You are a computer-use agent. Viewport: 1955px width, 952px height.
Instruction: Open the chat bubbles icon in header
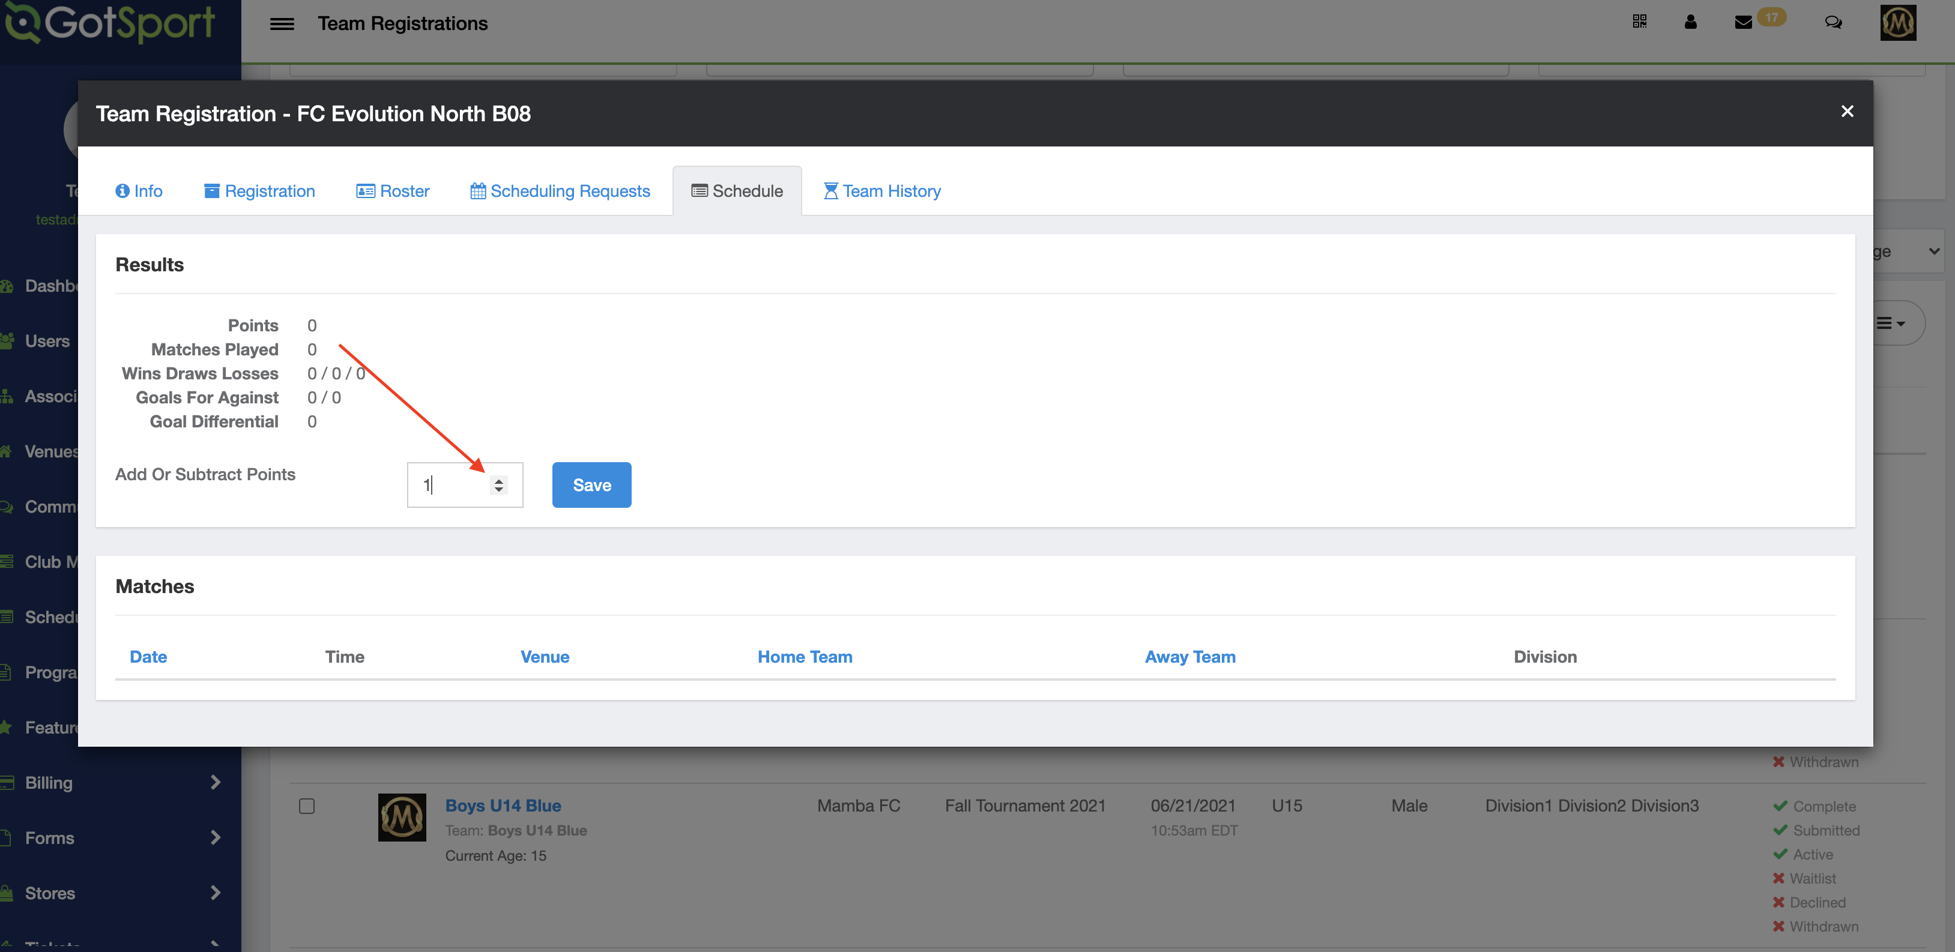tap(1833, 22)
